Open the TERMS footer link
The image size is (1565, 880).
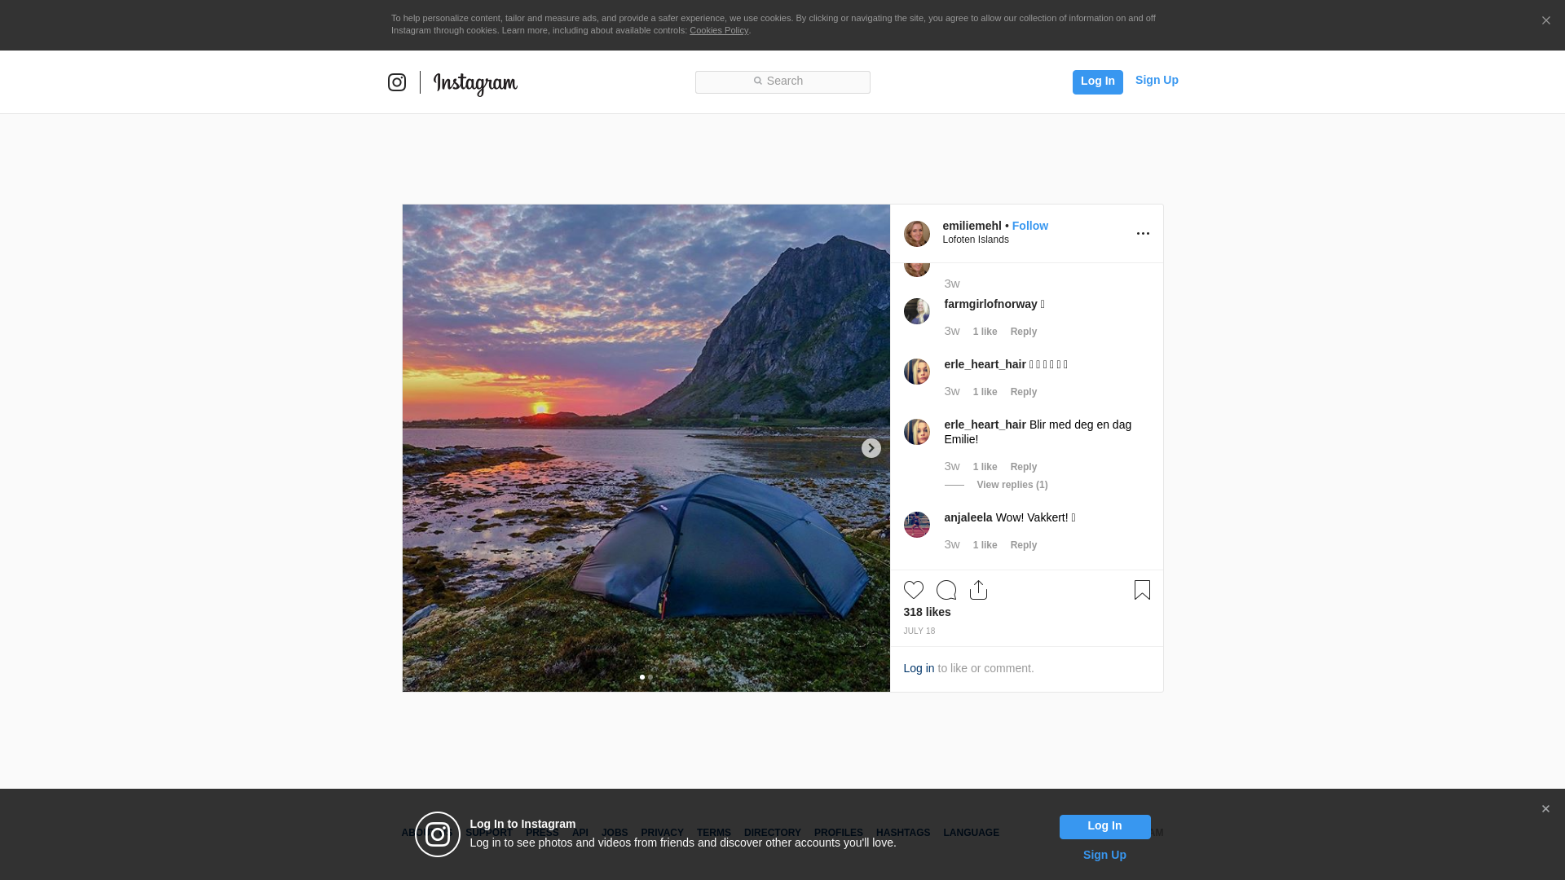[x=714, y=833]
